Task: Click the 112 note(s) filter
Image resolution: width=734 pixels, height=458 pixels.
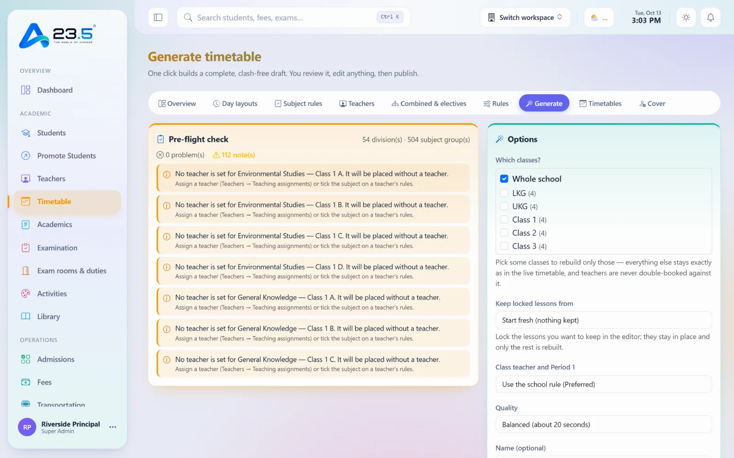Action: coord(234,155)
